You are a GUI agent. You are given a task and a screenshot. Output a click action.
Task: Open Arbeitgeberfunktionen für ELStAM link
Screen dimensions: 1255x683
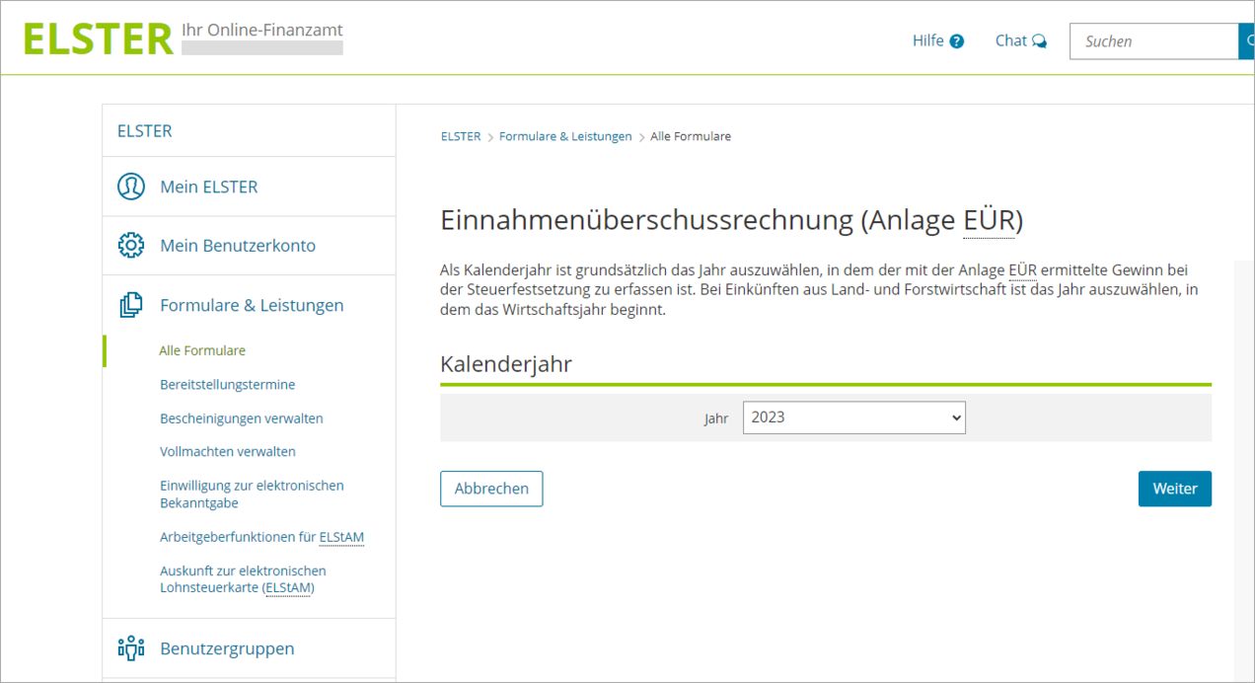click(x=262, y=538)
